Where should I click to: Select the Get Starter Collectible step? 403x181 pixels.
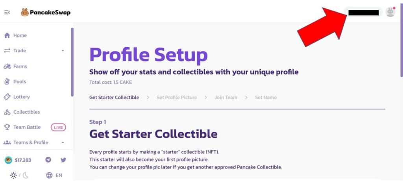(114, 98)
